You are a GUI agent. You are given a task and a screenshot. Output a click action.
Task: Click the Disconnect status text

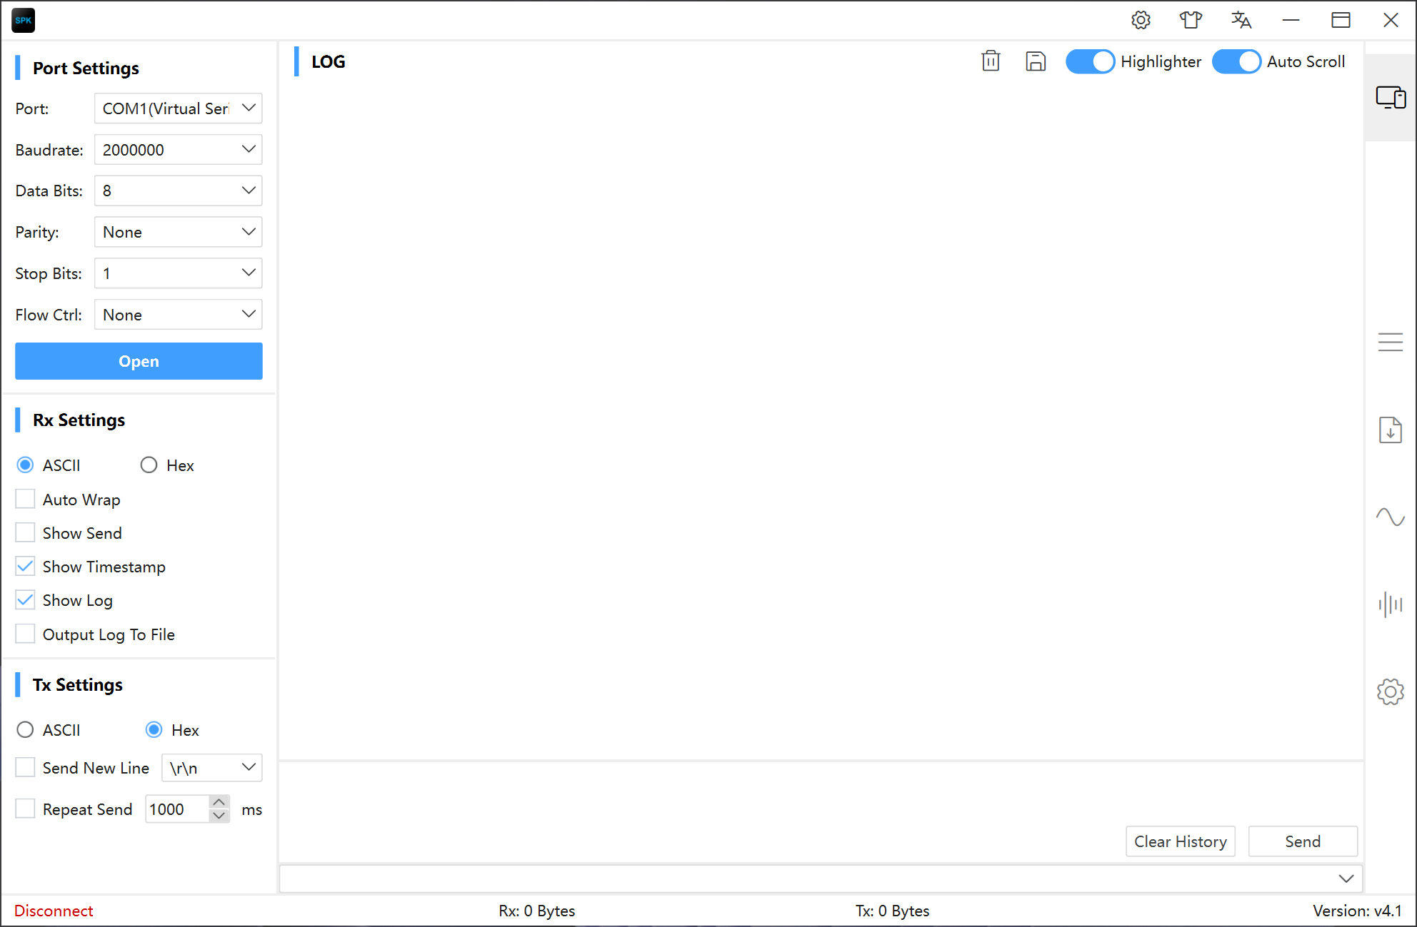[54, 911]
